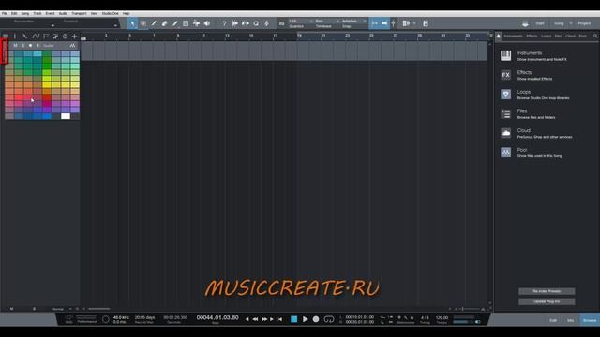Go to the Start page
Image resolution: width=600 pixels, height=337 pixels.
pos(540,23)
